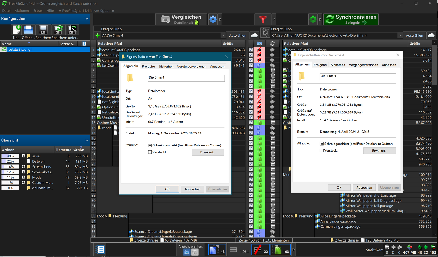Image resolution: width=438 pixels, height=257 pixels.
Task: Click the delete bin action in row 5
Action: coord(272,71)
